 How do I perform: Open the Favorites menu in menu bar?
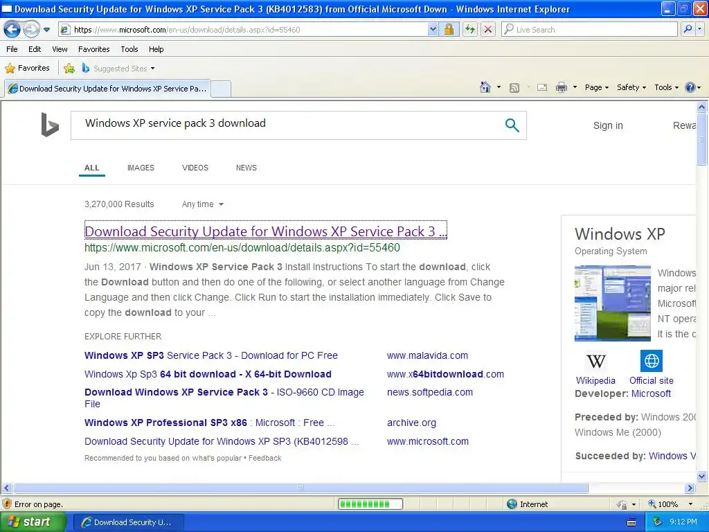click(x=93, y=49)
